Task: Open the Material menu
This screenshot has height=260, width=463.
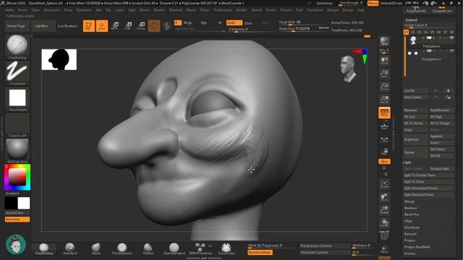Action: point(175,10)
